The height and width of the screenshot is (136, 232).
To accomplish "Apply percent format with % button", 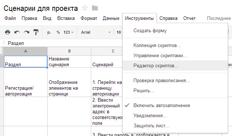I will [x=58, y=32].
